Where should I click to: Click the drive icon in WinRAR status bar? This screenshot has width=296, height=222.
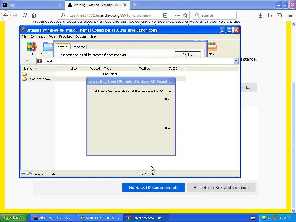(x=24, y=174)
